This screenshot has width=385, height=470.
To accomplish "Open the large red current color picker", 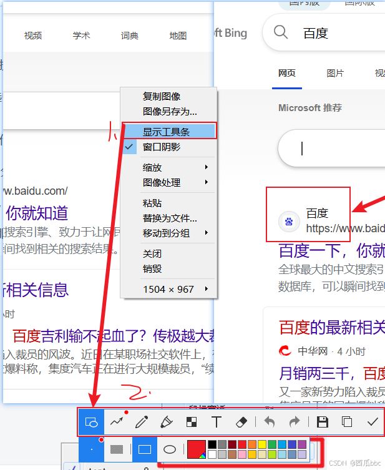I will coord(197,449).
